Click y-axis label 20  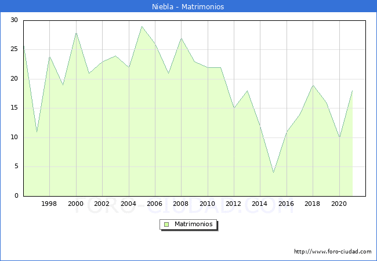14,78
